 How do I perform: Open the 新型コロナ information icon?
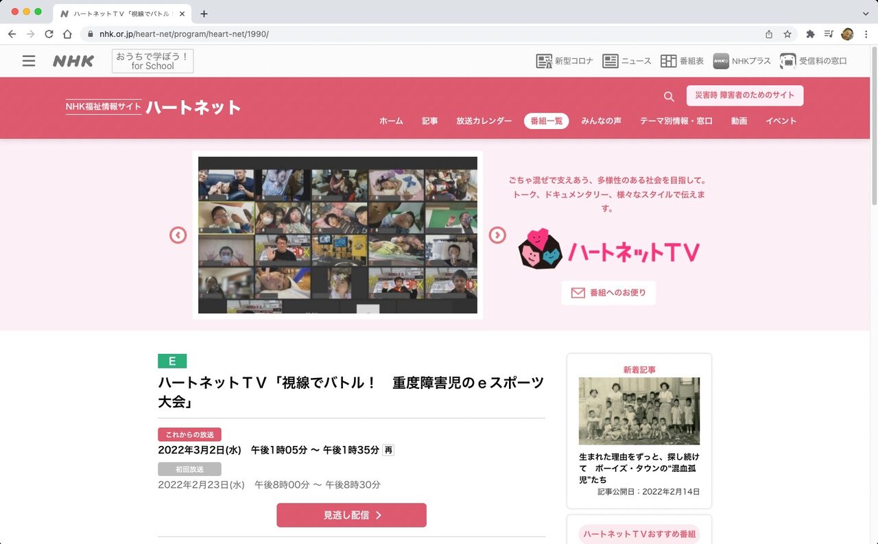click(x=544, y=60)
